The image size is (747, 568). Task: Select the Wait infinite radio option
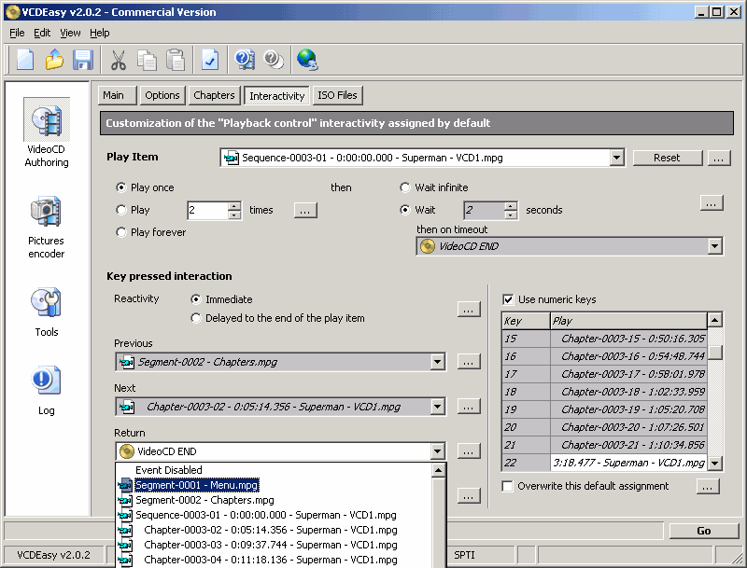pyautogui.click(x=405, y=187)
